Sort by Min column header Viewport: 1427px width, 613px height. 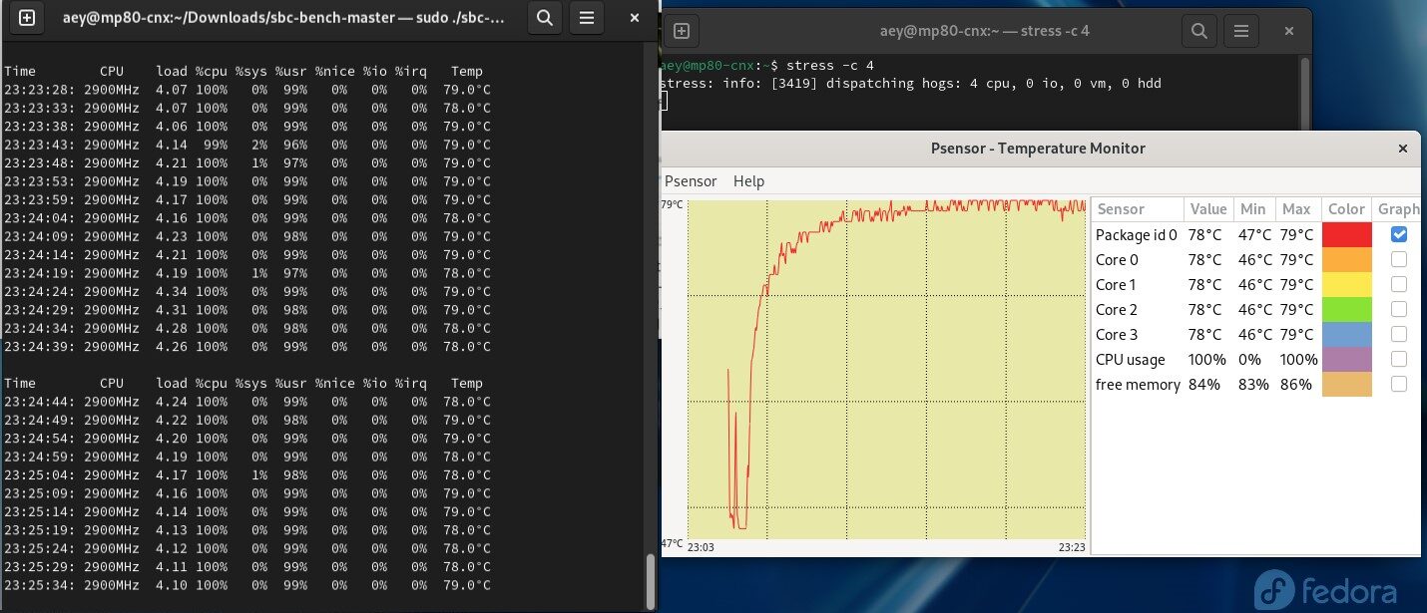point(1253,209)
